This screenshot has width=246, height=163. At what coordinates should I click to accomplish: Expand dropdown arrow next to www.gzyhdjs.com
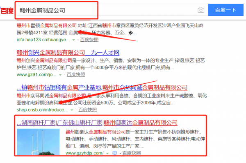coord(107,153)
